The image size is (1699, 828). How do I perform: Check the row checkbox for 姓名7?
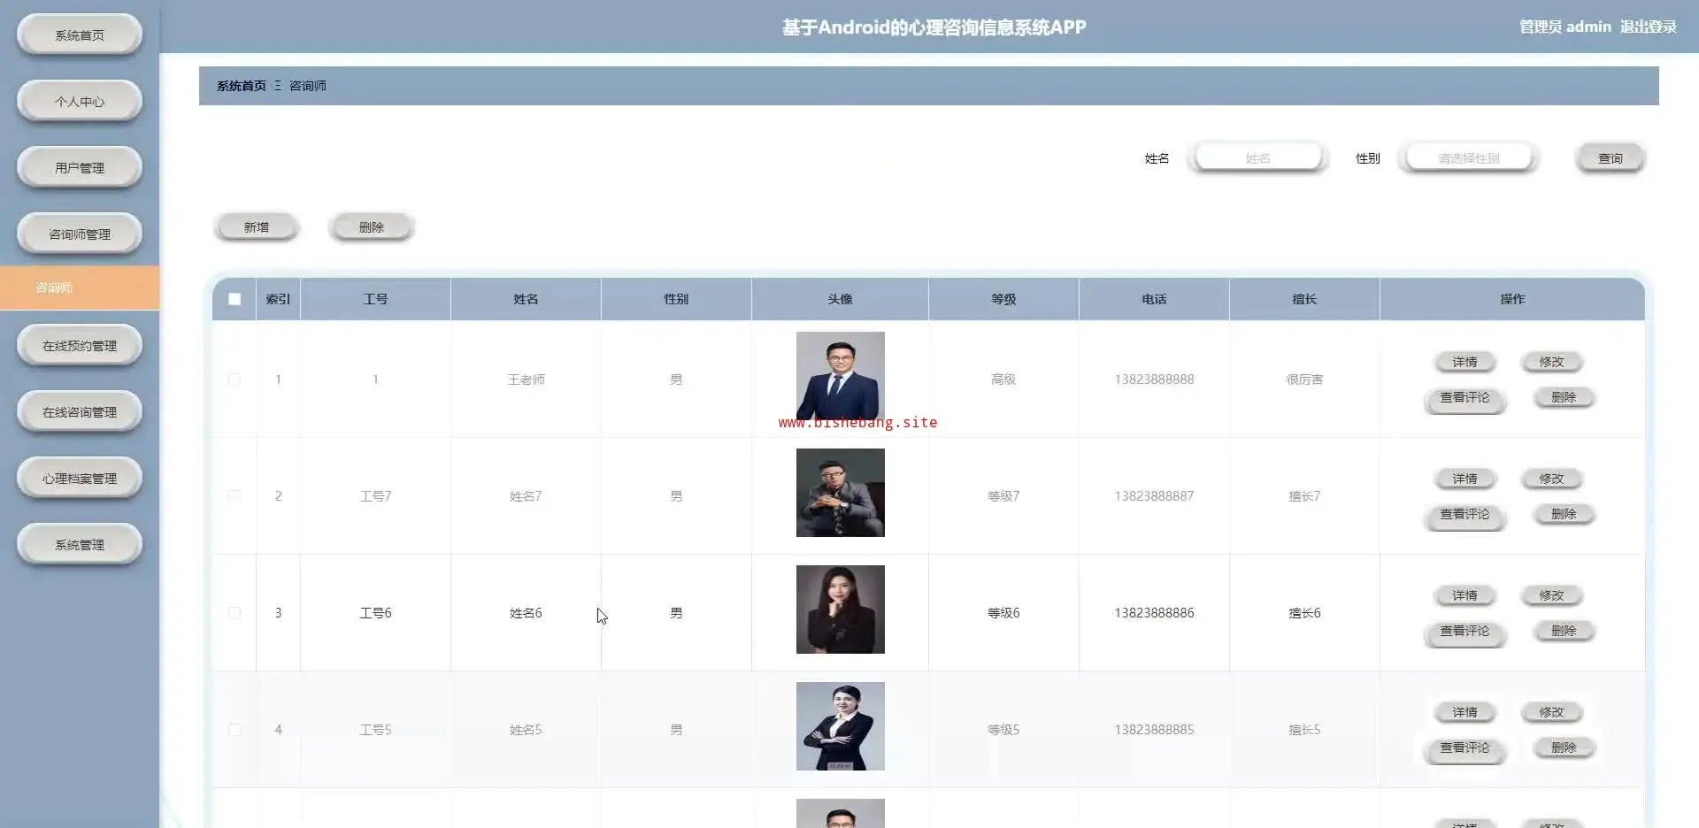pyautogui.click(x=234, y=496)
